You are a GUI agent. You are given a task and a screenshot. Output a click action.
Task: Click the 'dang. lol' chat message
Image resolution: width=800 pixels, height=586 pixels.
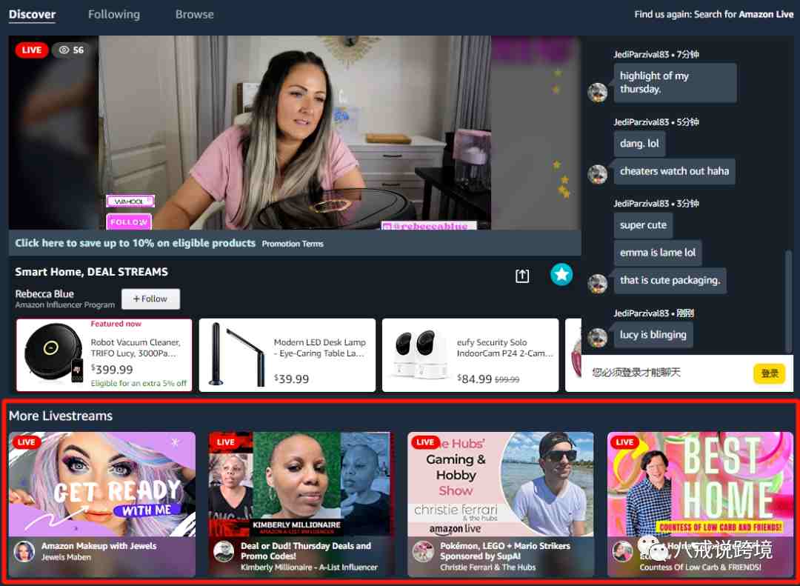point(640,144)
